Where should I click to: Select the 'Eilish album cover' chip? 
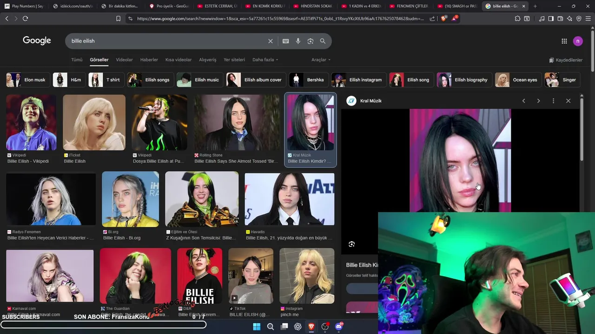[x=255, y=80]
